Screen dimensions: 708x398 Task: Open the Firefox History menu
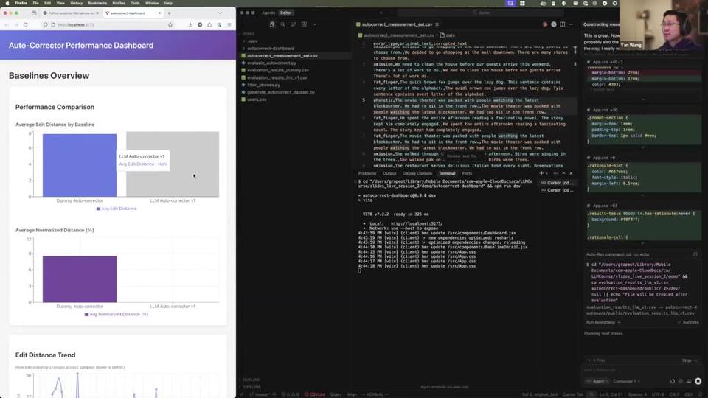tap(76, 3)
